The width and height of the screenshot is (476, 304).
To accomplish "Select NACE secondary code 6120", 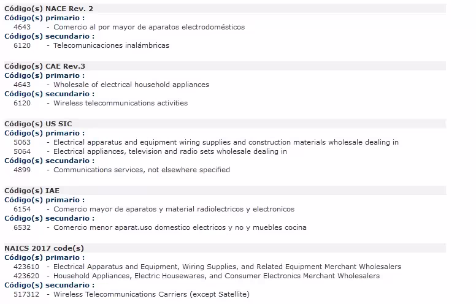I will [x=22, y=45].
